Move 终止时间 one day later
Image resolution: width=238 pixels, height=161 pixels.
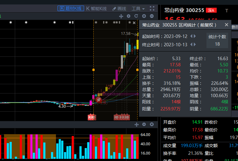(x=195, y=44)
